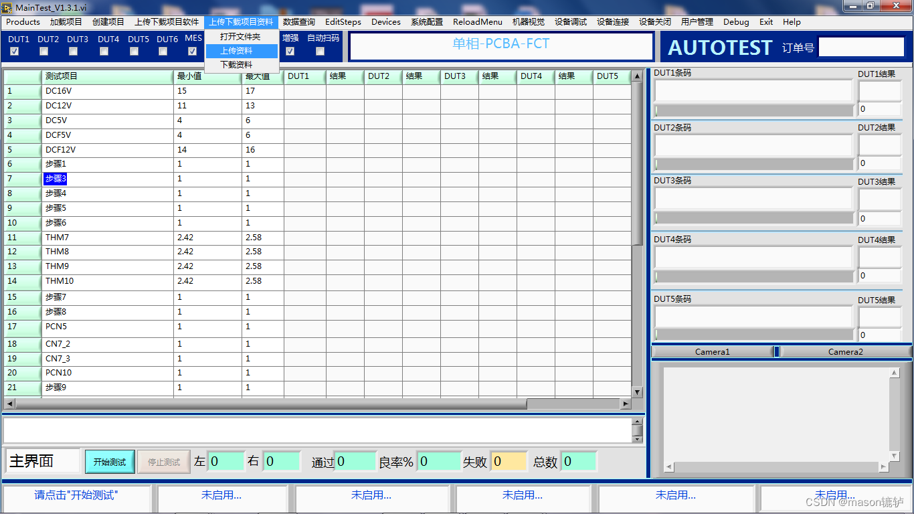Open the Debug menu
914x514 pixels.
[736, 22]
